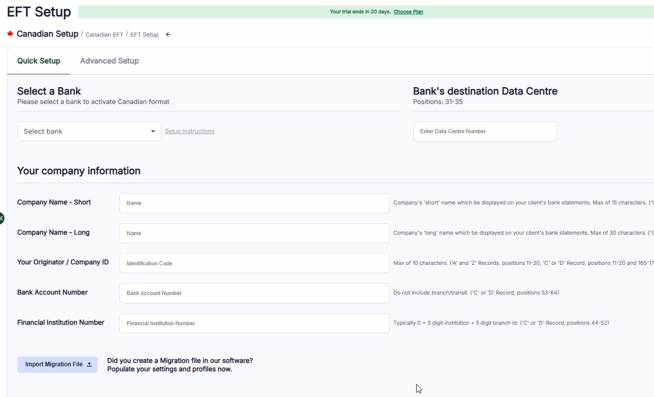The height and width of the screenshot is (397, 654).
Task: Click into the Bank Account Number field
Action: point(254,293)
